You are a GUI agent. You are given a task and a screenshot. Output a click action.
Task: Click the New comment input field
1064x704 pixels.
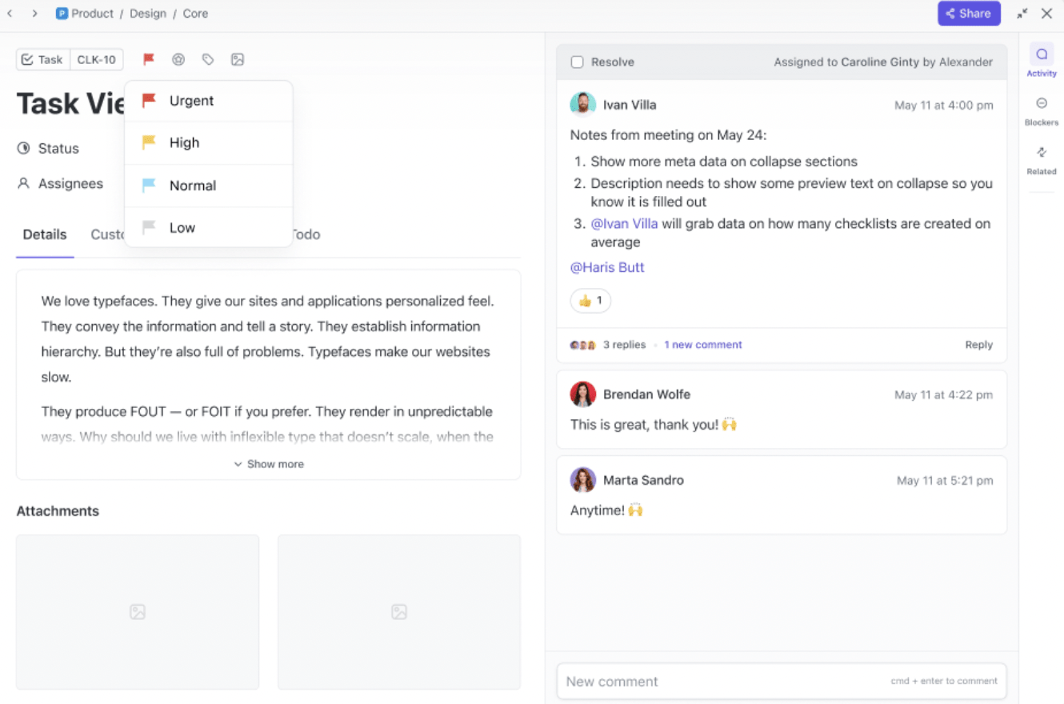[720, 682]
